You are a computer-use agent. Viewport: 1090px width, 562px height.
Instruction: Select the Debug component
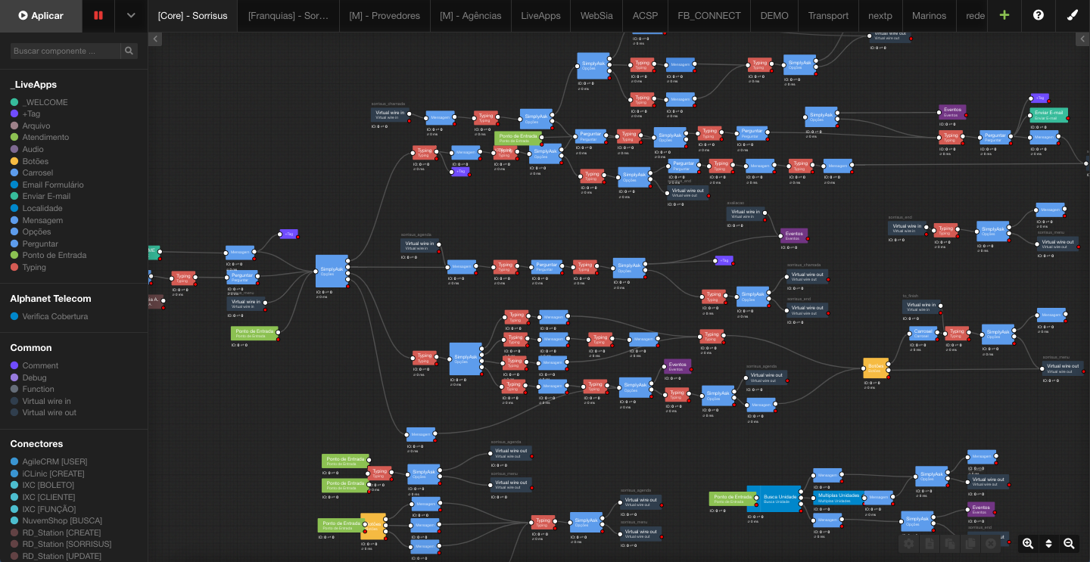pyautogui.click(x=29, y=377)
